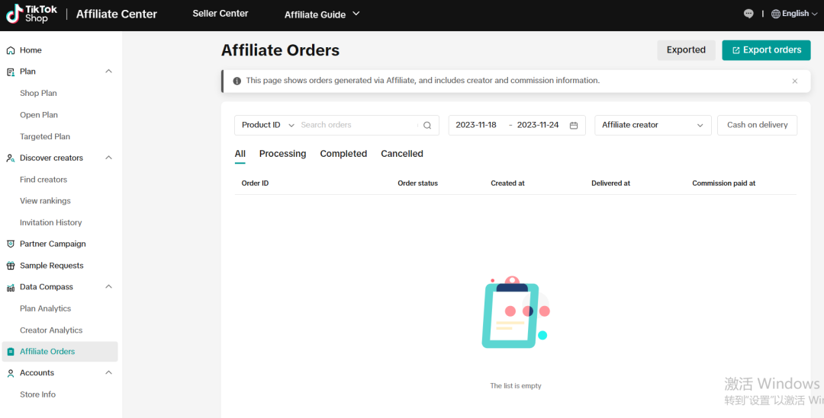
Task: Click the Exported button
Action: pyautogui.click(x=686, y=50)
